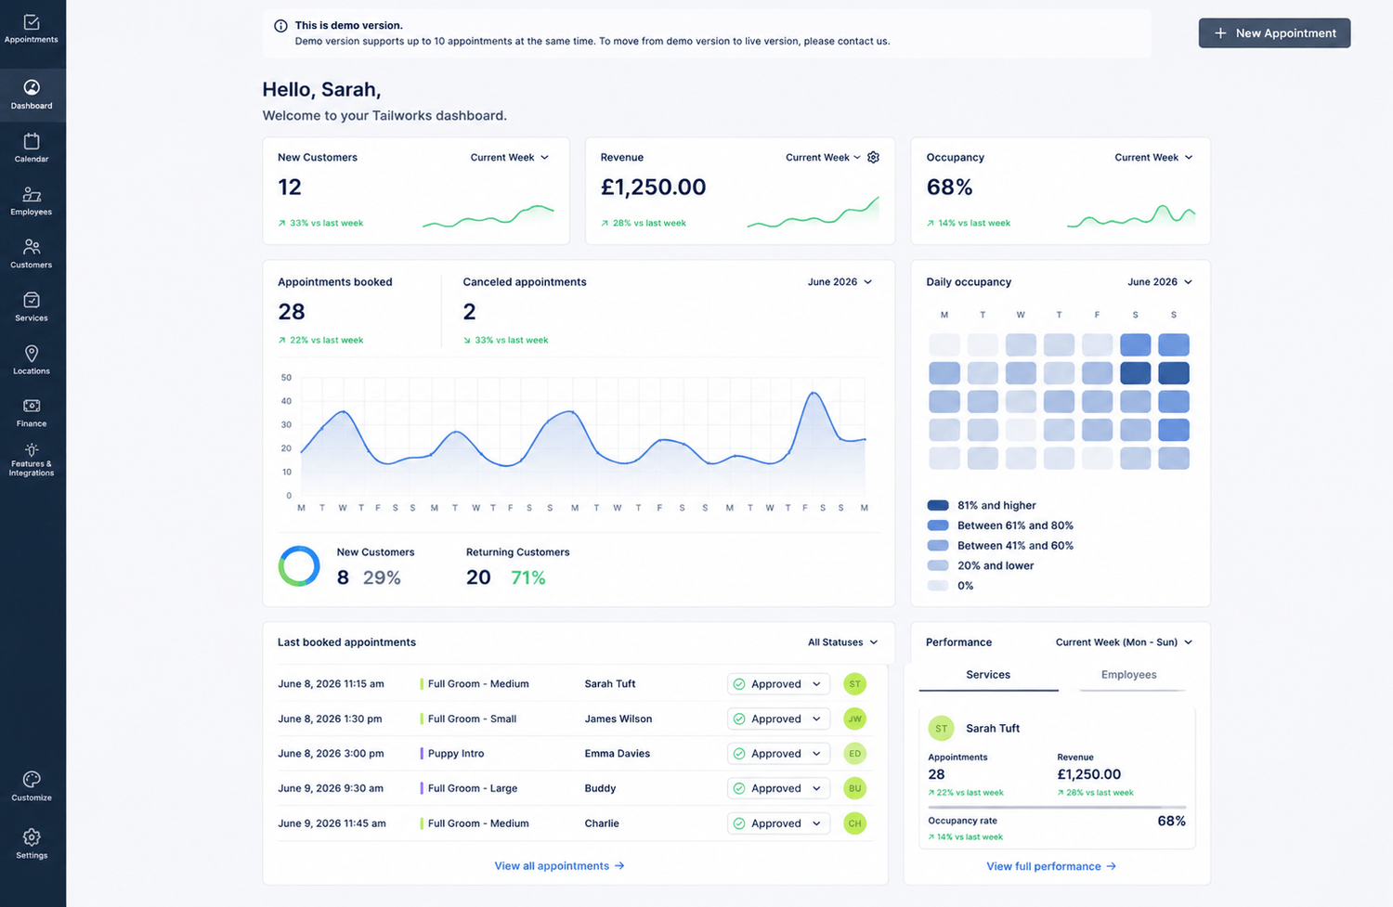
Task: Change Approved status for Buddy
Action: (x=778, y=788)
